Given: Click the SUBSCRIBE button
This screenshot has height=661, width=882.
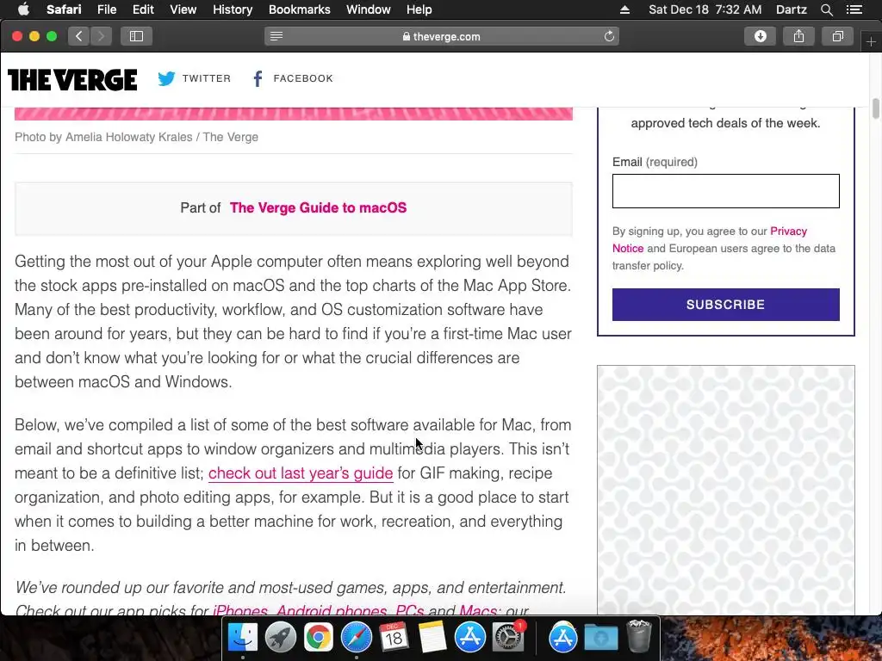Looking at the screenshot, I should click(725, 305).
